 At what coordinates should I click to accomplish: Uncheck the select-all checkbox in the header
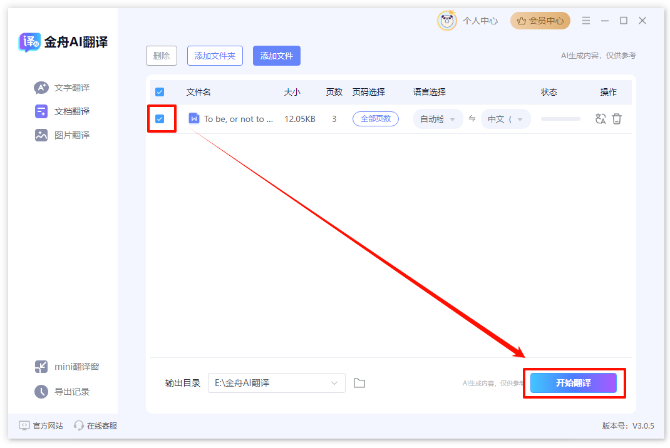160,91
